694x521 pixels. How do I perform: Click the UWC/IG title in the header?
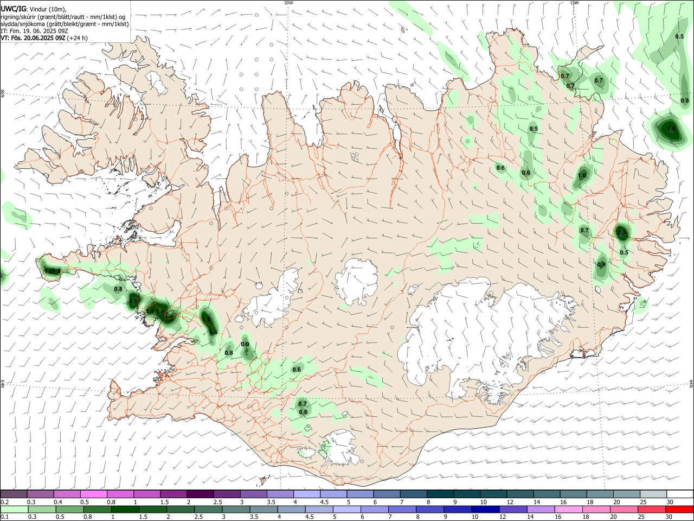[x=14, y=9]
